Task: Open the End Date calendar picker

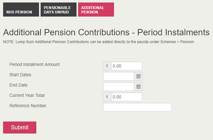Action: [x=138, y=87]
